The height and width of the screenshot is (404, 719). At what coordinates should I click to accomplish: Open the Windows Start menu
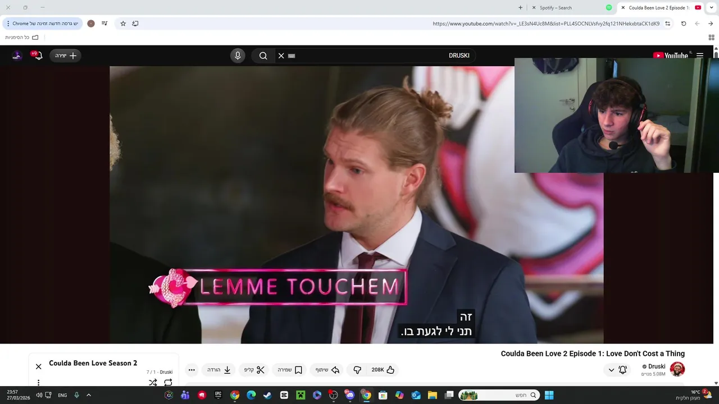[549, 396]
